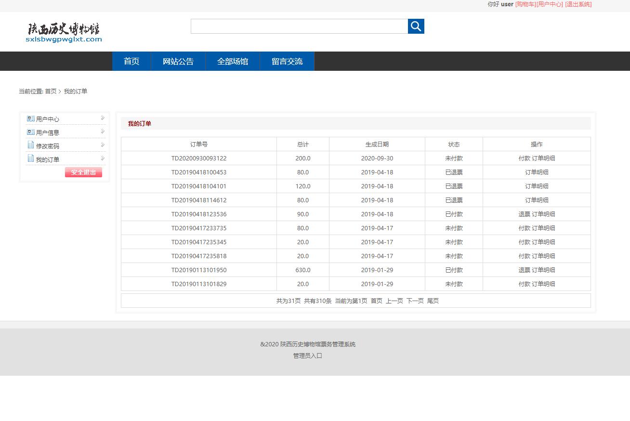Open the 购物车 link in top bar
This screenshot has width=630, height=421.
(x=525, y=4)
